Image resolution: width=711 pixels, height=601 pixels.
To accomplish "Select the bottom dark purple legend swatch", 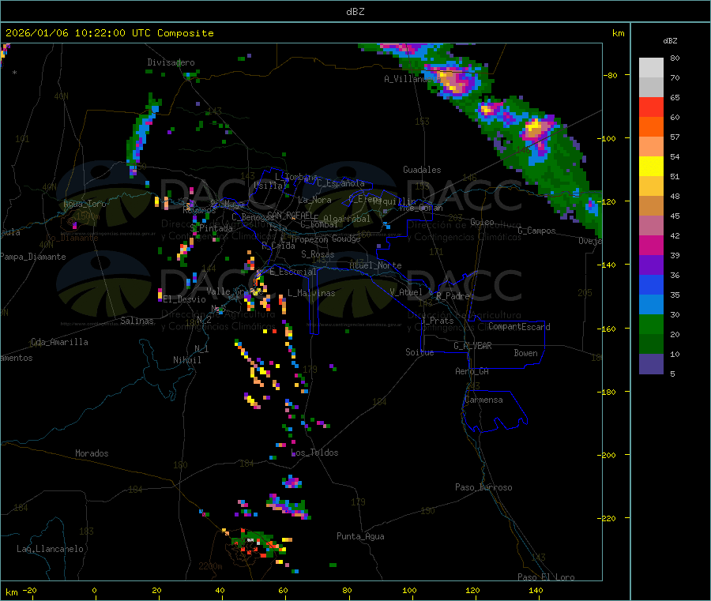I will 651,364.
